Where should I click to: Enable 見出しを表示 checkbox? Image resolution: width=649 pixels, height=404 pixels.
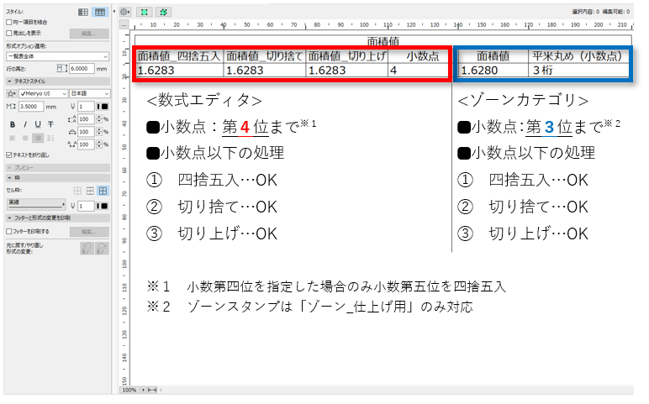point(9,33)
